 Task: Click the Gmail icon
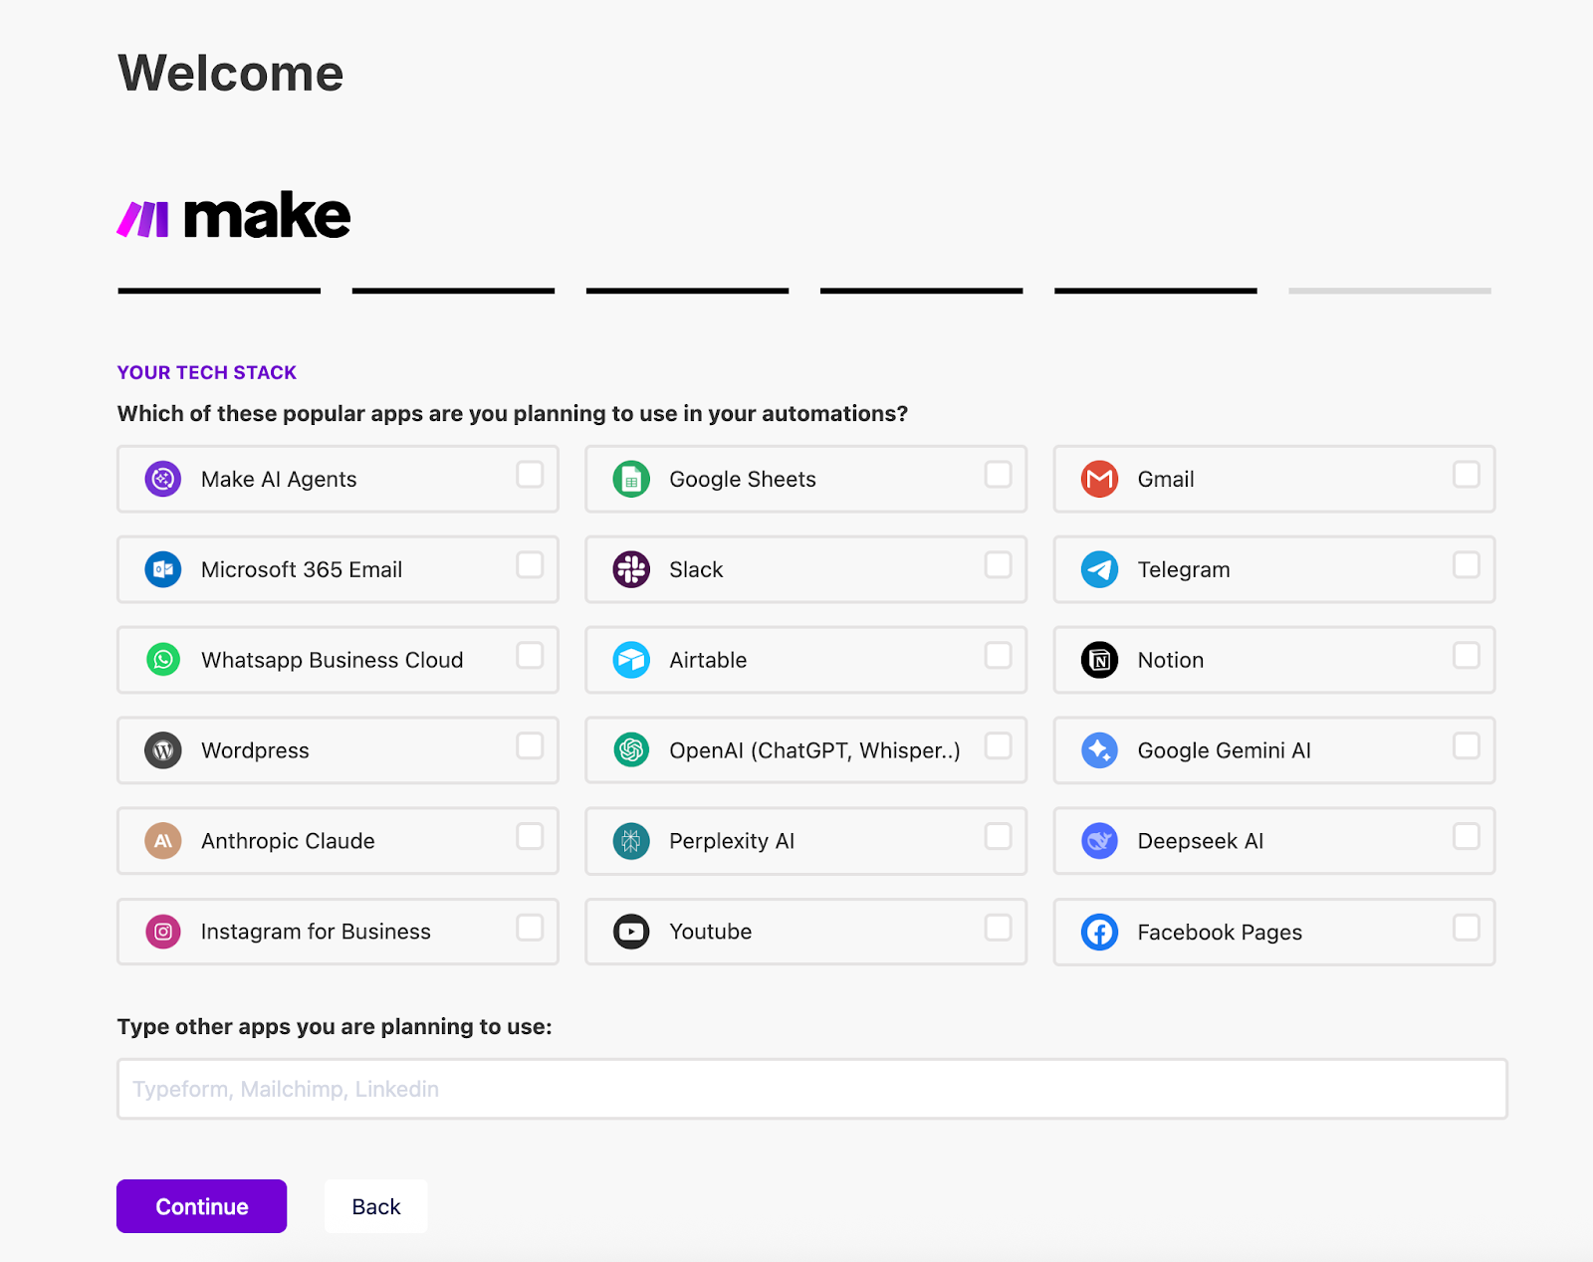tap(1099, 480)
